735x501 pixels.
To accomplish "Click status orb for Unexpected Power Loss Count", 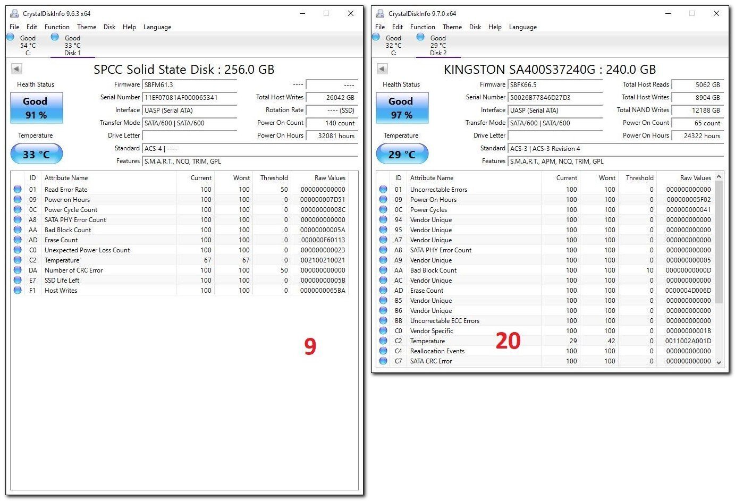I will (18, 250).
